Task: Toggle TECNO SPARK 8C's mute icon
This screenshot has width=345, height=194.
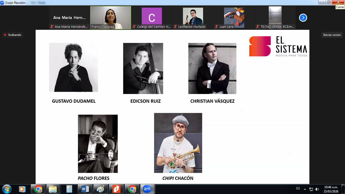Action: click(x=257, y=26)
